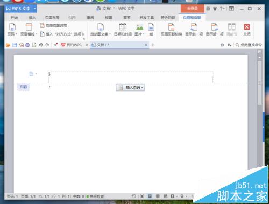Open the 自动图文集 AutoText tool
This screenshot has width=269, height=204.
pos(101,30)
